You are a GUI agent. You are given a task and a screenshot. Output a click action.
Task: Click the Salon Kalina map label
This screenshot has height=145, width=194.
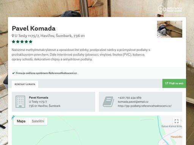172,126
